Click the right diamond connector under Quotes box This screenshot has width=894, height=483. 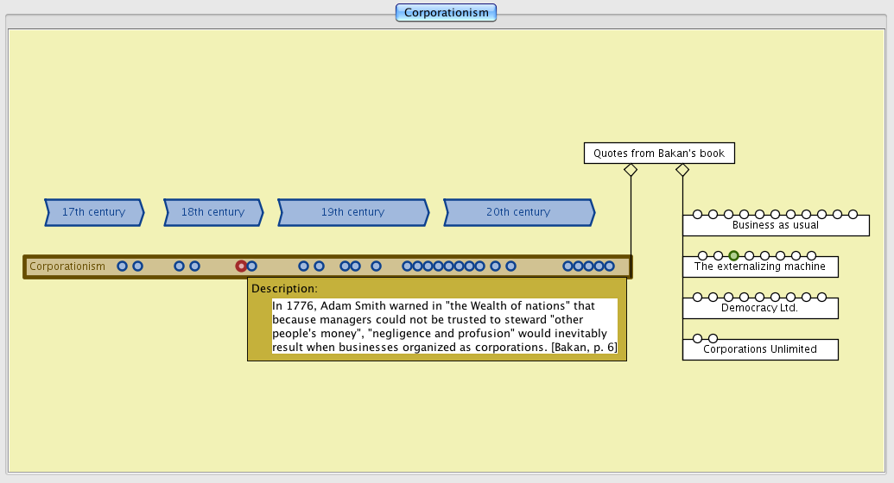point(682,170)
